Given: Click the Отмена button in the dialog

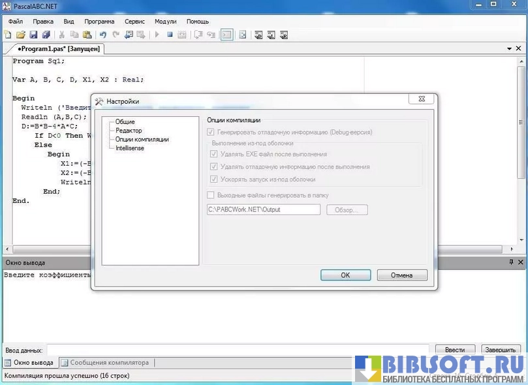Looking at the screenshot, I should (x=401, y=275).
